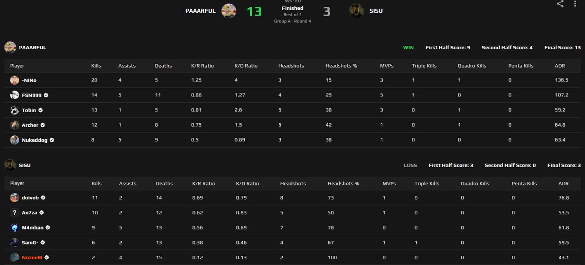Click SamG- player avatar

15,243
